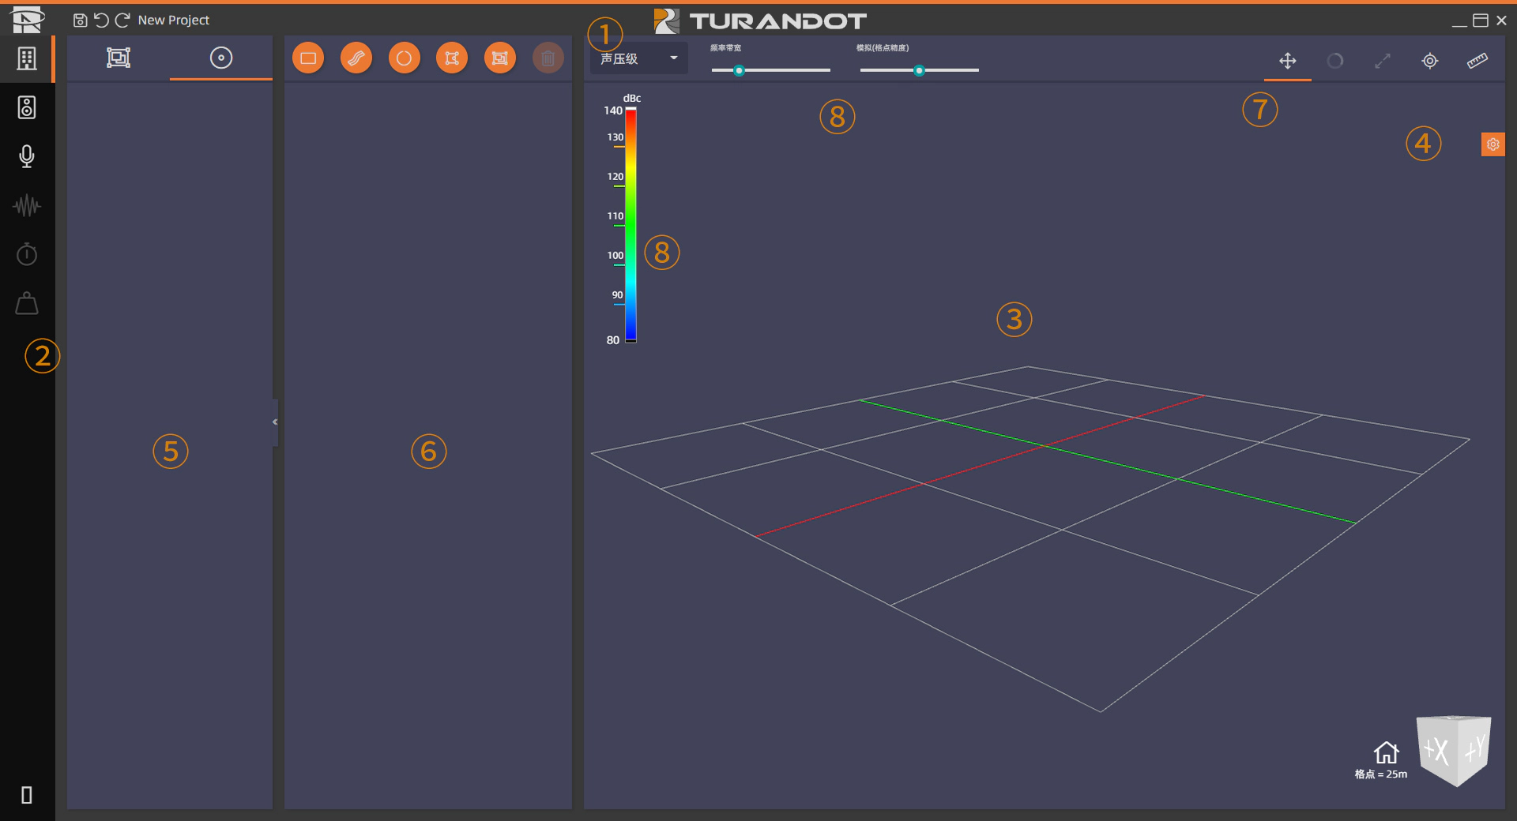The width and height of the screenshot is (1517, 821).
Task: Click the +X face of view cube
Action: (1436, 752)
